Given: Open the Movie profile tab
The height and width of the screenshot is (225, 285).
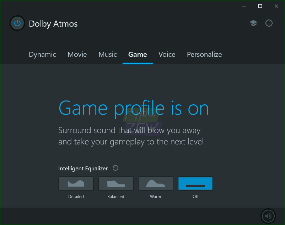Looking at the screenshot, I should click(x=77, y=54).
